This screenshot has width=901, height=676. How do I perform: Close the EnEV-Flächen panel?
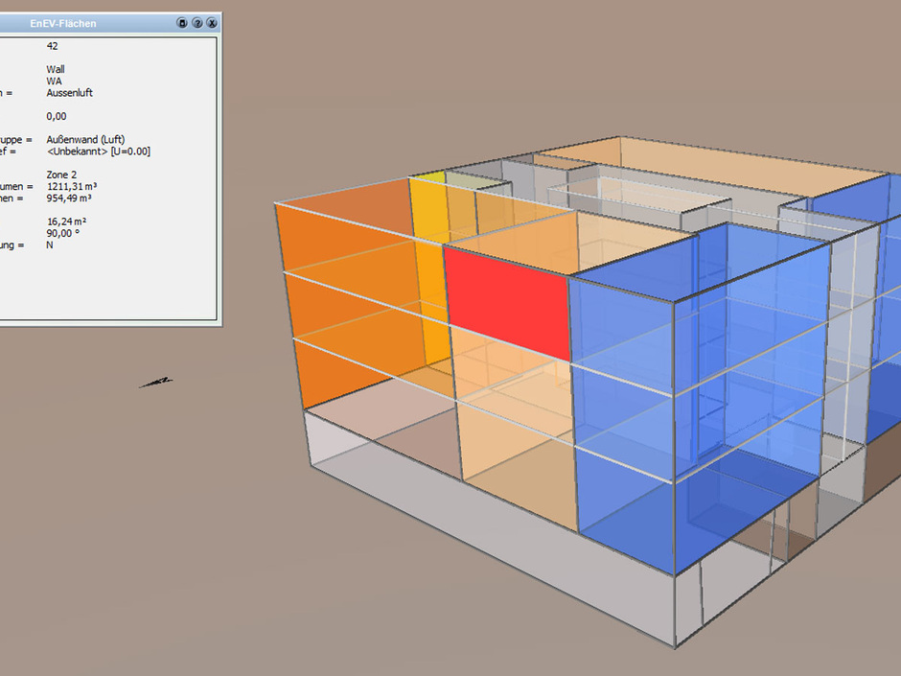(211, 23)
